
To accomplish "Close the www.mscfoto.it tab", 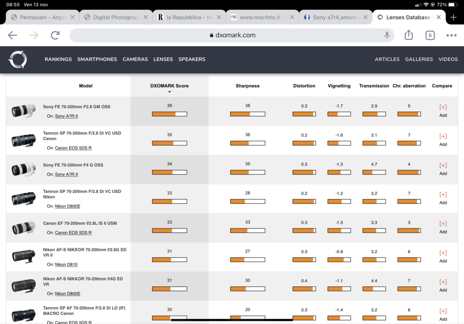I will 292,17.
